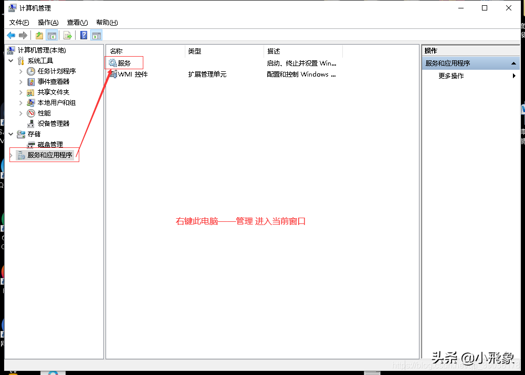Click the 服务和应用程序 tree icon
Screen dimensions: 525x375
coord(21,155)
